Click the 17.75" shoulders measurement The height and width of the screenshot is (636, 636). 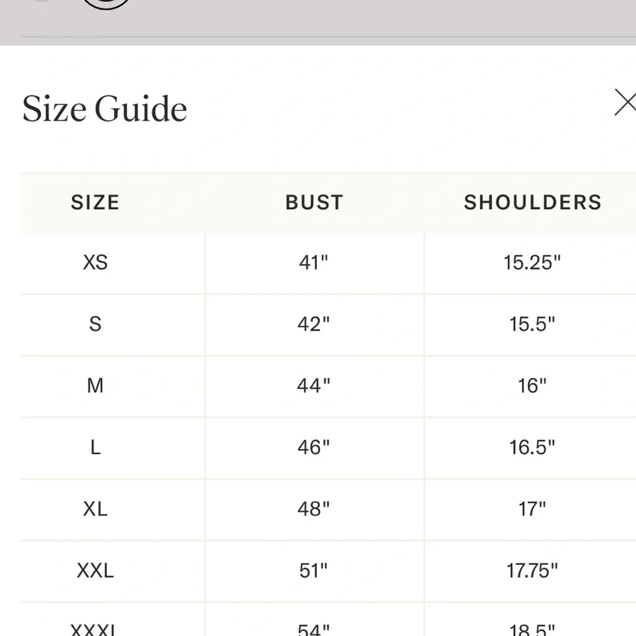point(532,570)
